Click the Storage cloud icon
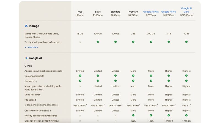Viewport: 220px width, 123px height. pos(26,26)
